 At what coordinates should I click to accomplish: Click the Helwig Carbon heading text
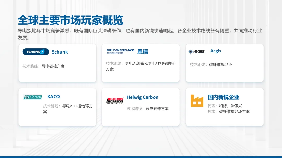tap(143, 97)
